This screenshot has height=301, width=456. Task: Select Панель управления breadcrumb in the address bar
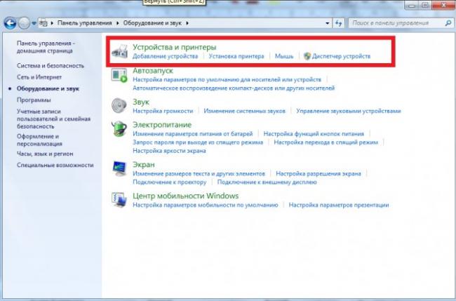point(85,23)
